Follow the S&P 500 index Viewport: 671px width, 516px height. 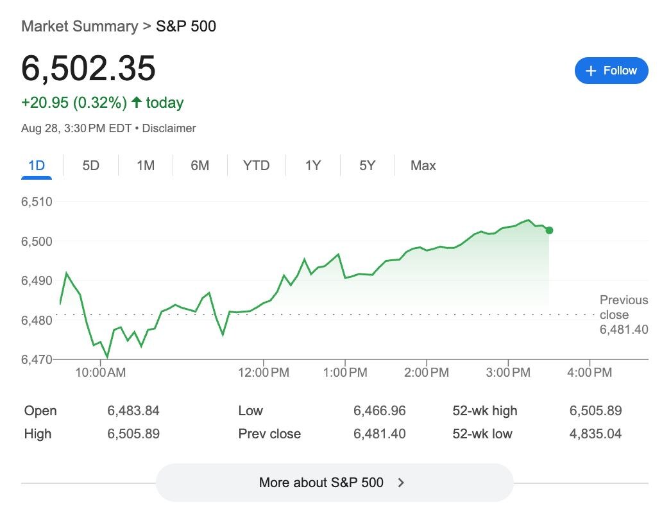point(611,71)
